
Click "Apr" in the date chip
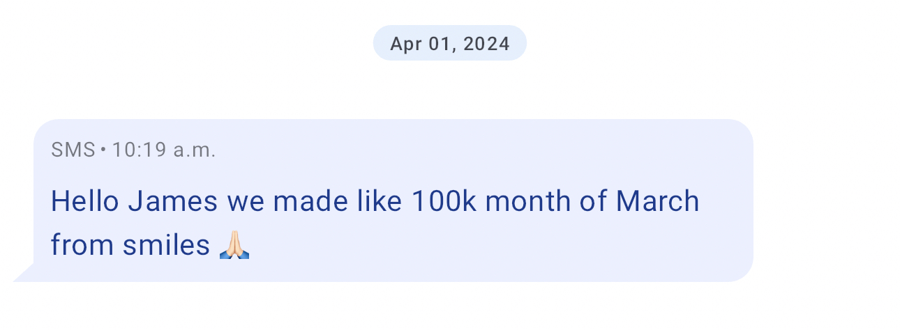[404, 44]
